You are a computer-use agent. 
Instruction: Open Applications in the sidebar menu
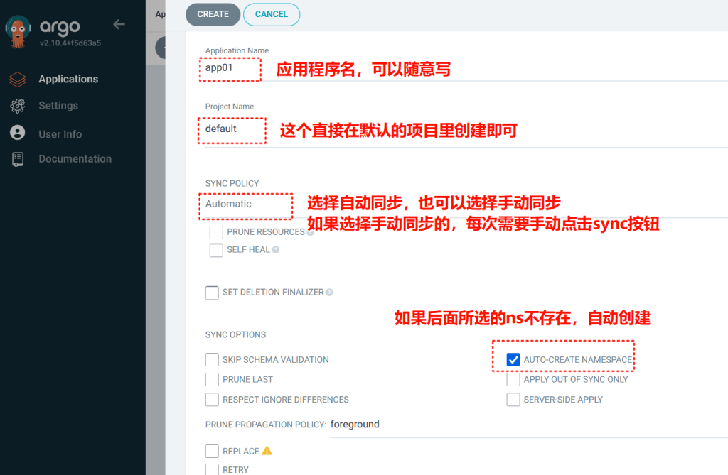pyautogui.click(x=68, y=80)
